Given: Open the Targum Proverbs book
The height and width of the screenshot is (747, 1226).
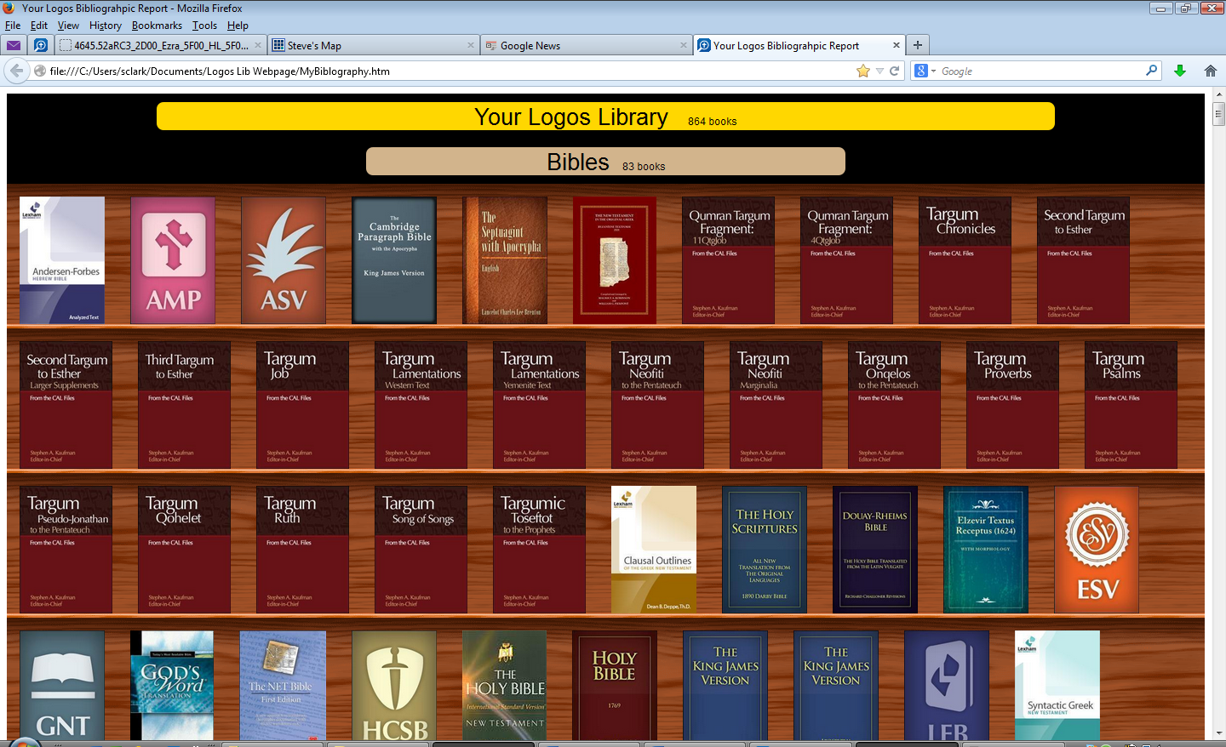Looking at the screenshot, I should [x=1012, y=405].
